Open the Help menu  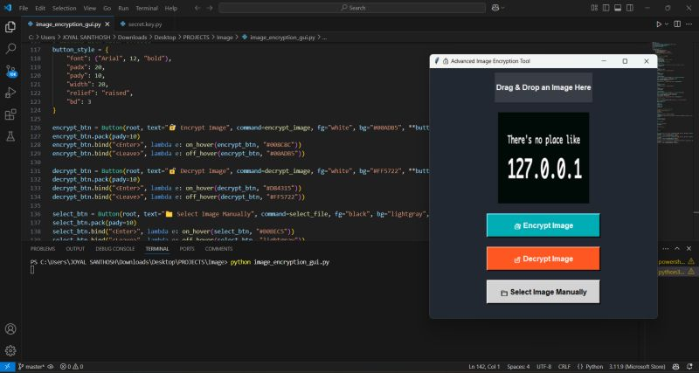(x=170, y=8)
